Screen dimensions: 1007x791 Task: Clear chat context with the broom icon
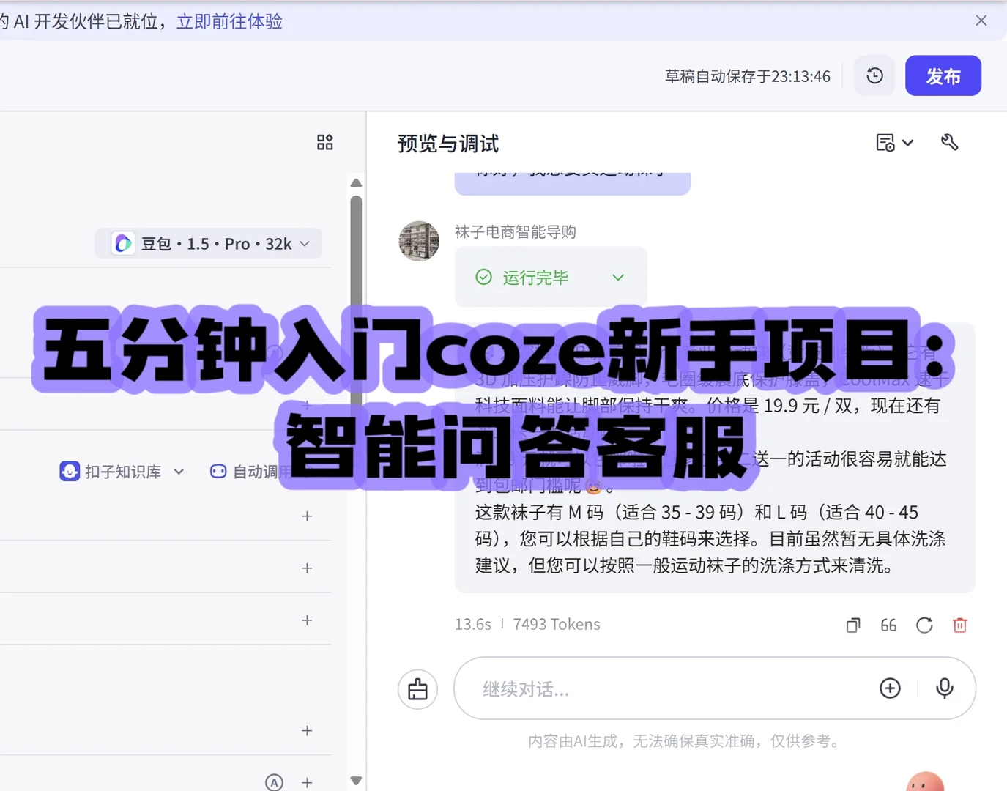[x=418, y=689]
